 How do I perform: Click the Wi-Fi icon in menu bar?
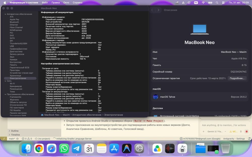point(203,3)
